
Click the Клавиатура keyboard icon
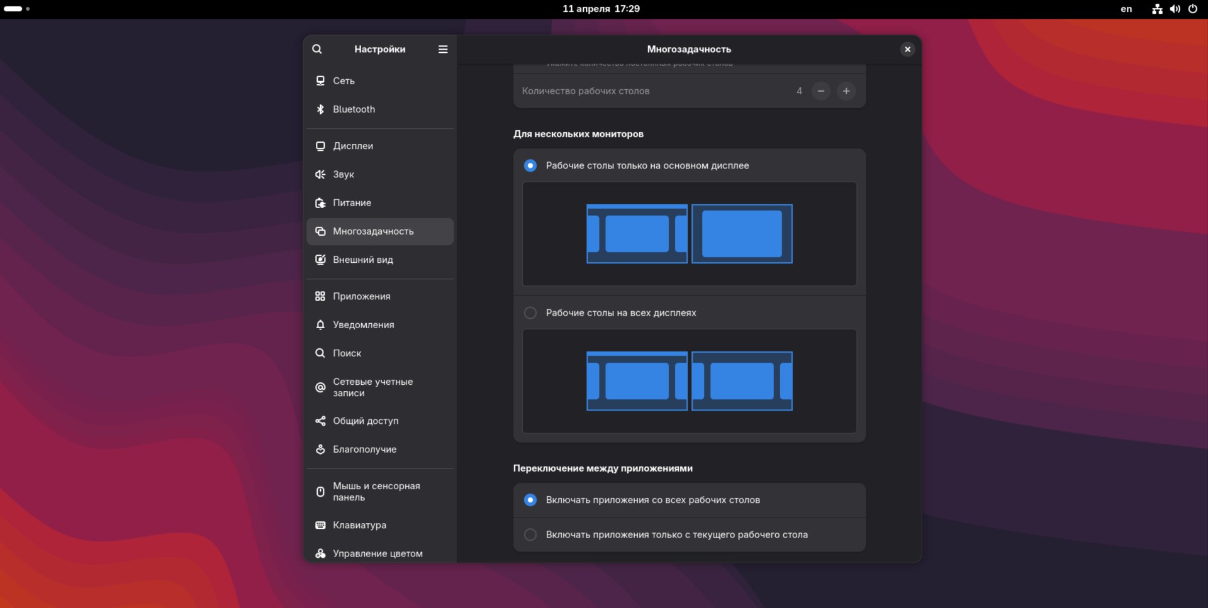(320, 525)
